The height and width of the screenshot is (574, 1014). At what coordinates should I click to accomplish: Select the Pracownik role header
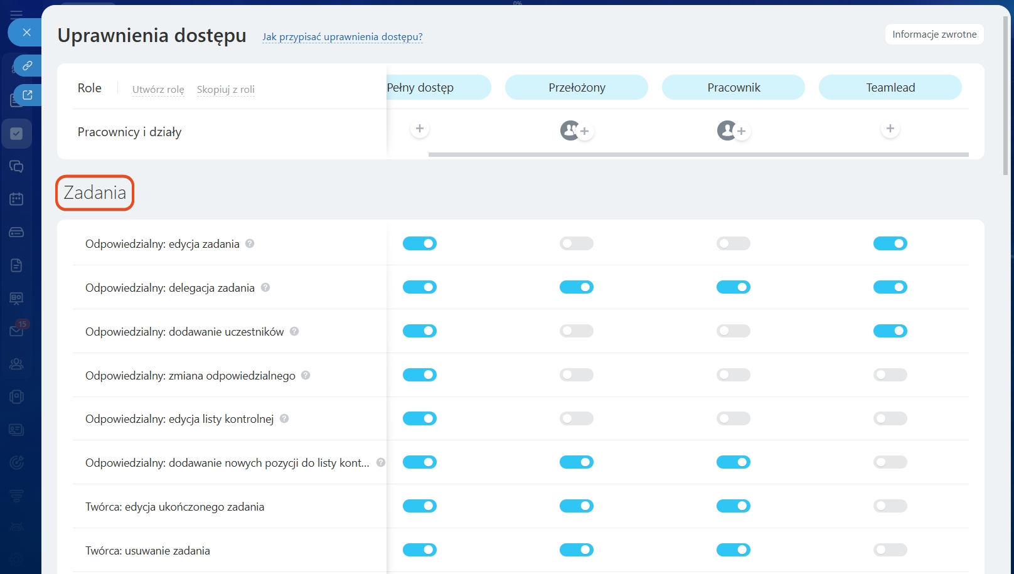733,88
